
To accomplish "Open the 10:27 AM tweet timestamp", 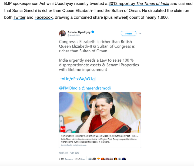I will click(x=69, y=153).
